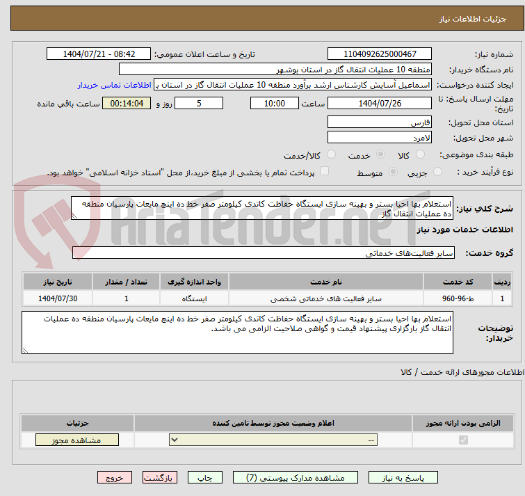Click the شهر محل تحویل field لامرد
Screen dimensions: 525x496
pyautogui.click(x=380, y=137)
